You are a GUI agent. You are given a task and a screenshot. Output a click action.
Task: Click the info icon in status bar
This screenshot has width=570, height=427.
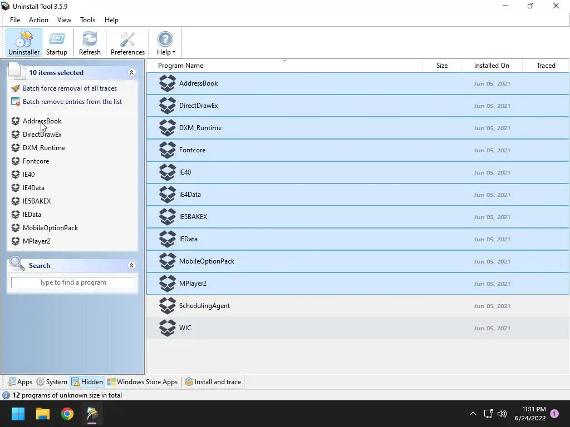pyautogui.click(x=6, y=395)
